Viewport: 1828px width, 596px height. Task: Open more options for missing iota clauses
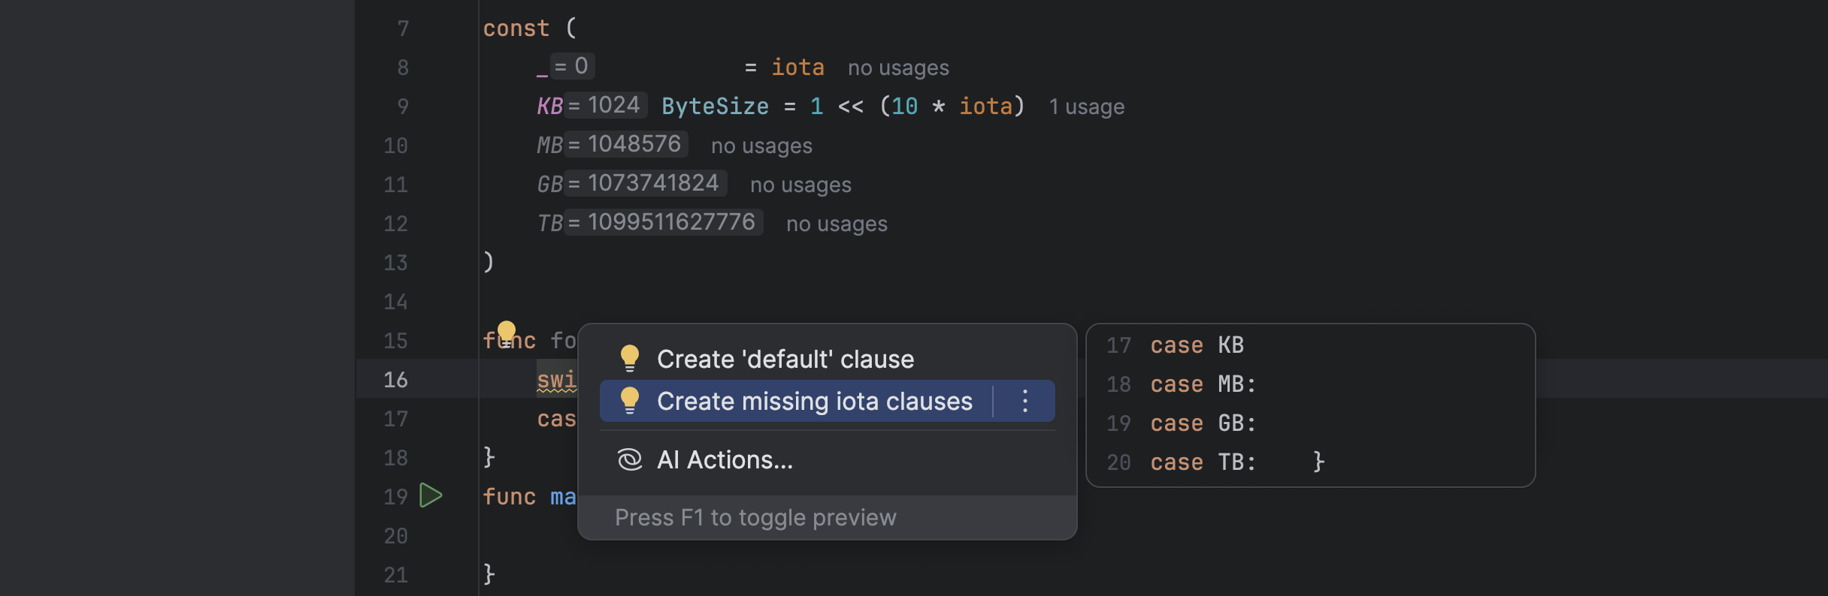(x=1024, y=401)
